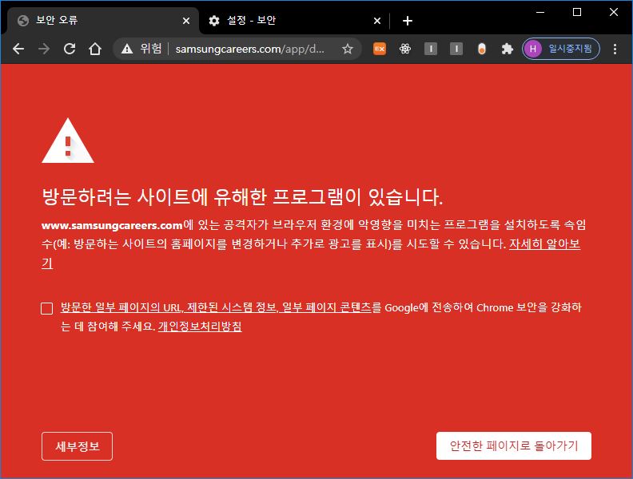This screenshot has width=633, height=479.
Task: Open the Chrome three-dot menu
Action: [615, 49]
